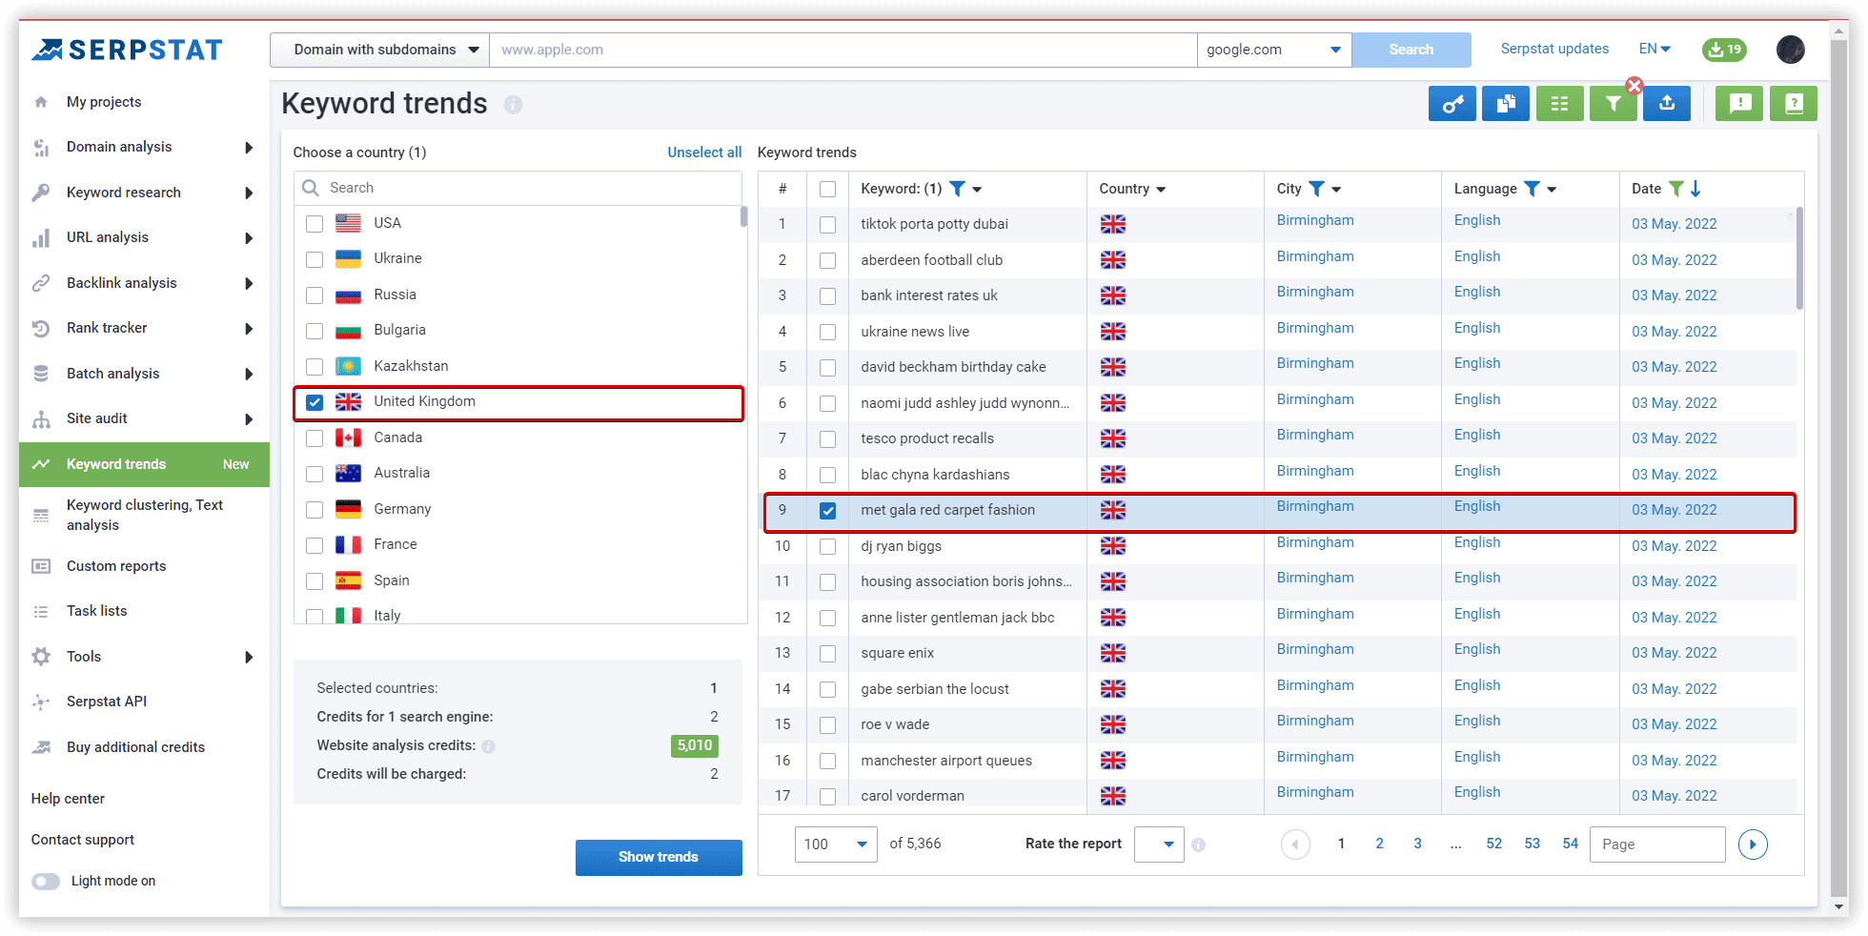Click the Rate the report info icon
The width and height of the screenshot is (1868, 936).
(1198, 844)
